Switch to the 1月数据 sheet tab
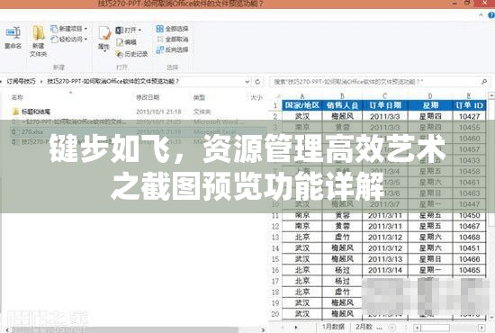Viewport: 495px width, 333px height. [x=333, y=327]
